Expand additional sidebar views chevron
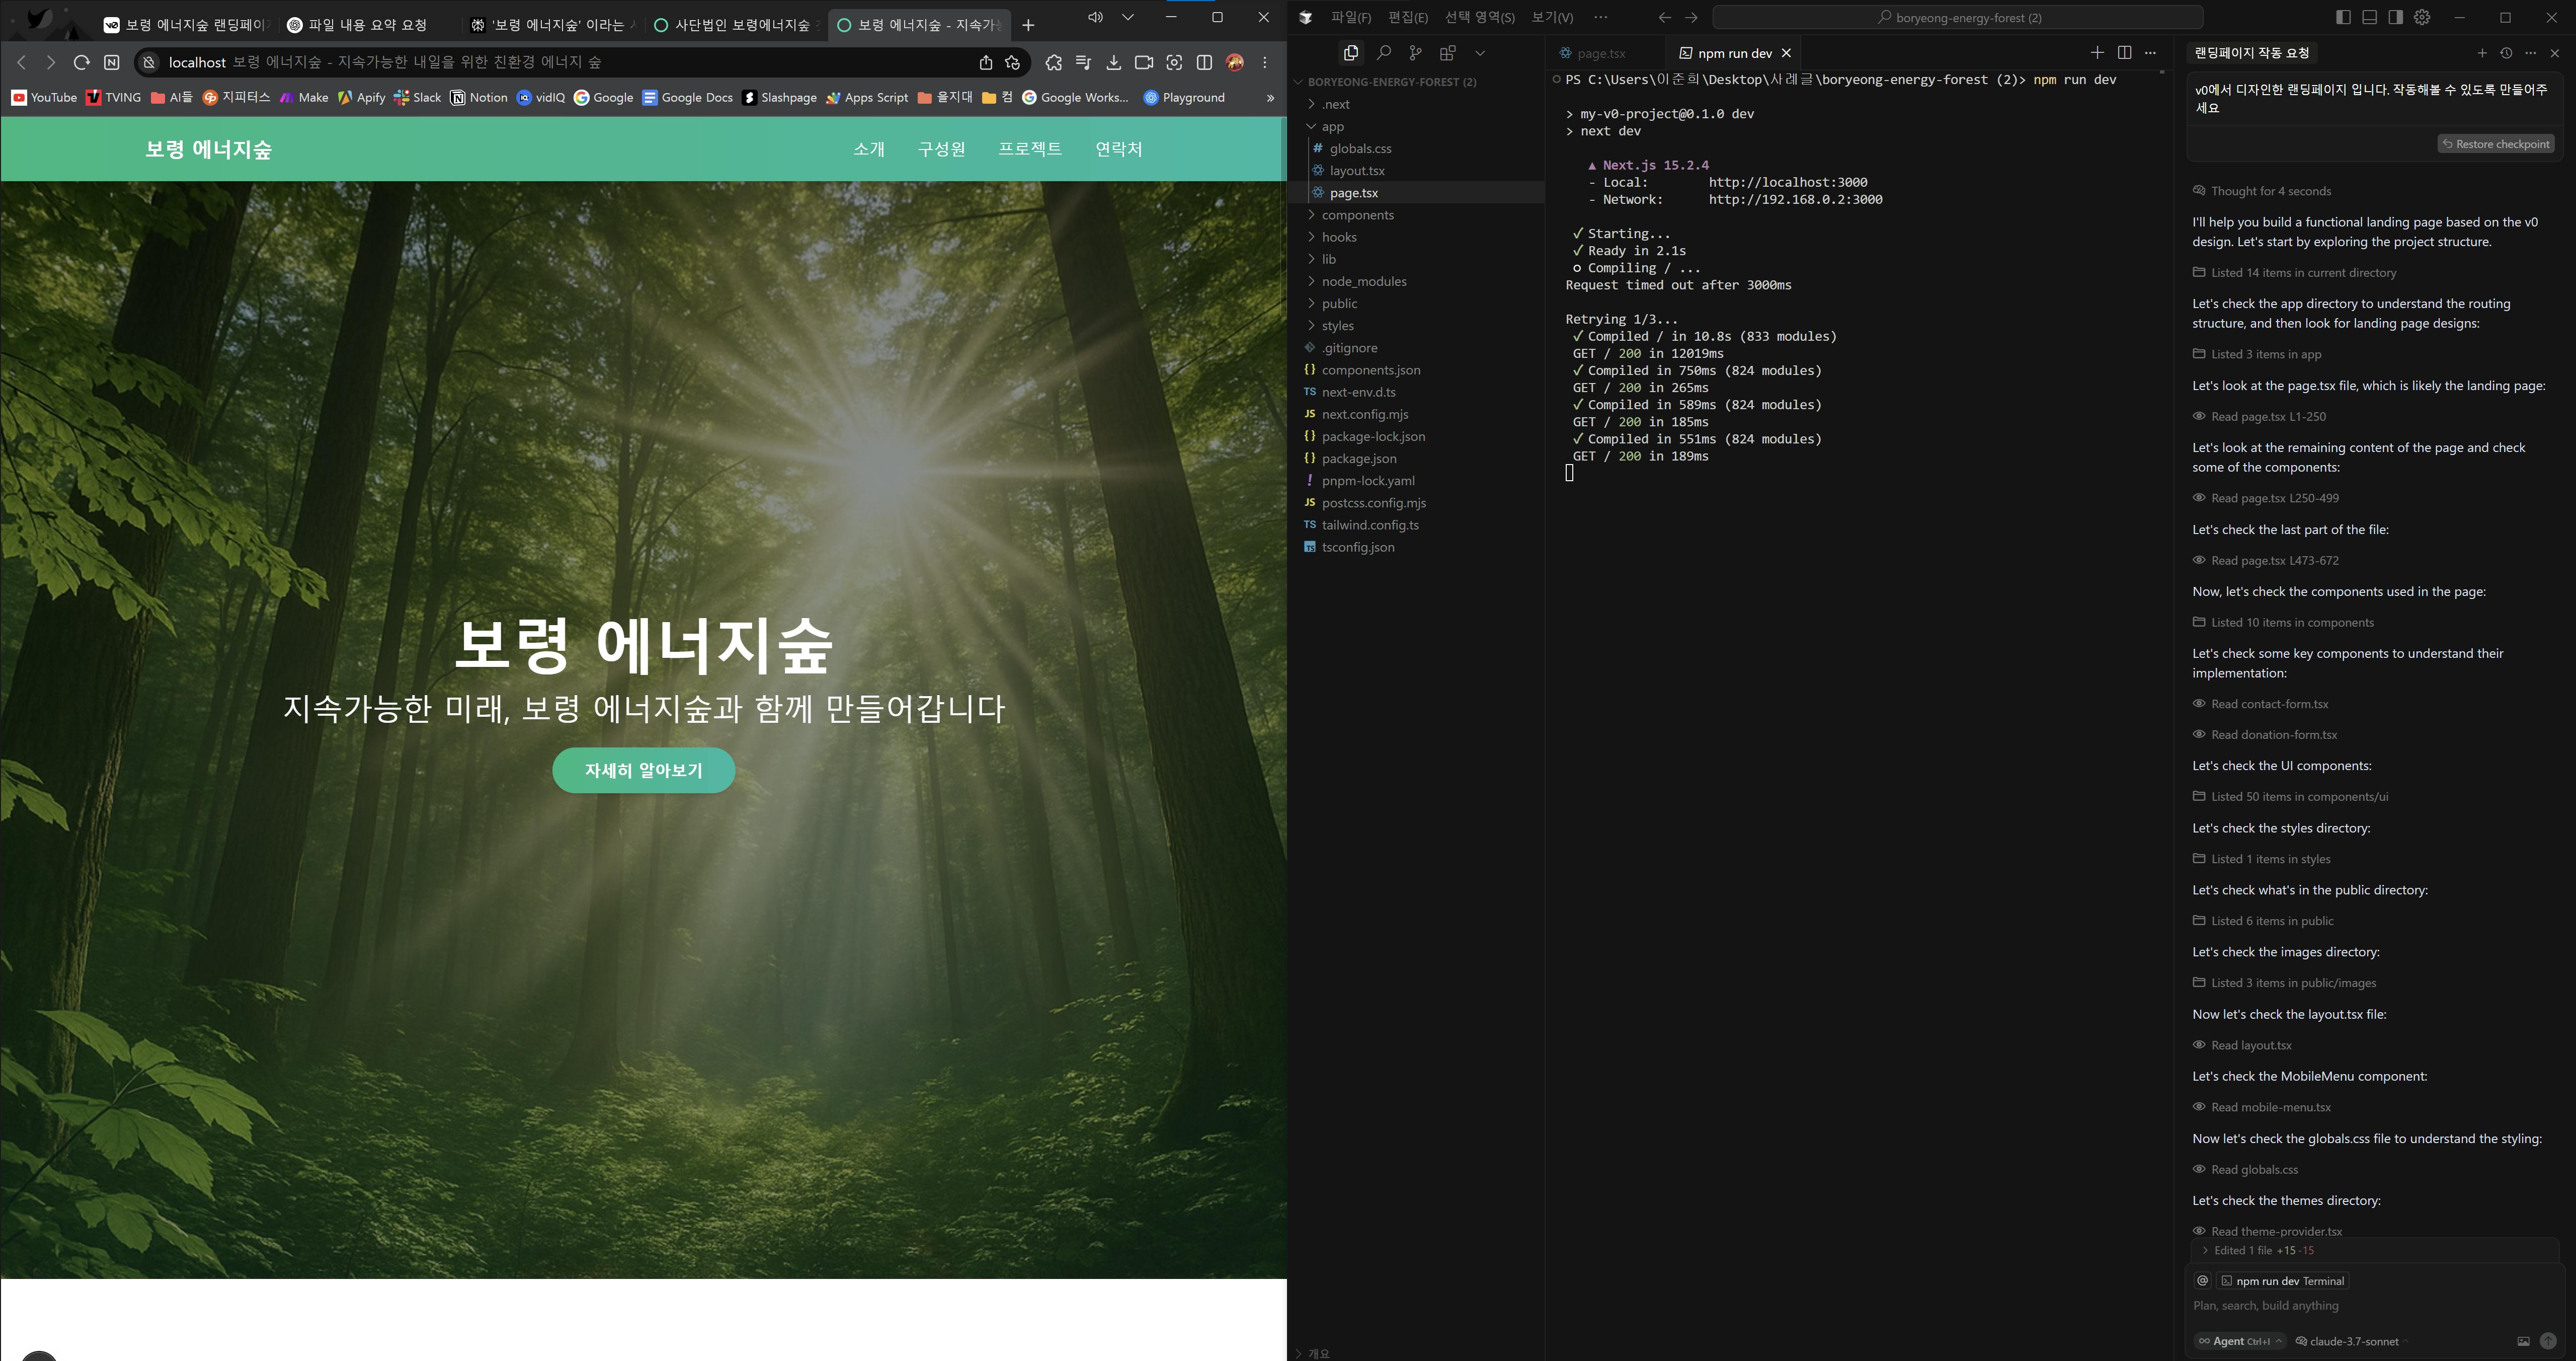This screenshot has height=1361, width=2576. tap(1480, 53)
